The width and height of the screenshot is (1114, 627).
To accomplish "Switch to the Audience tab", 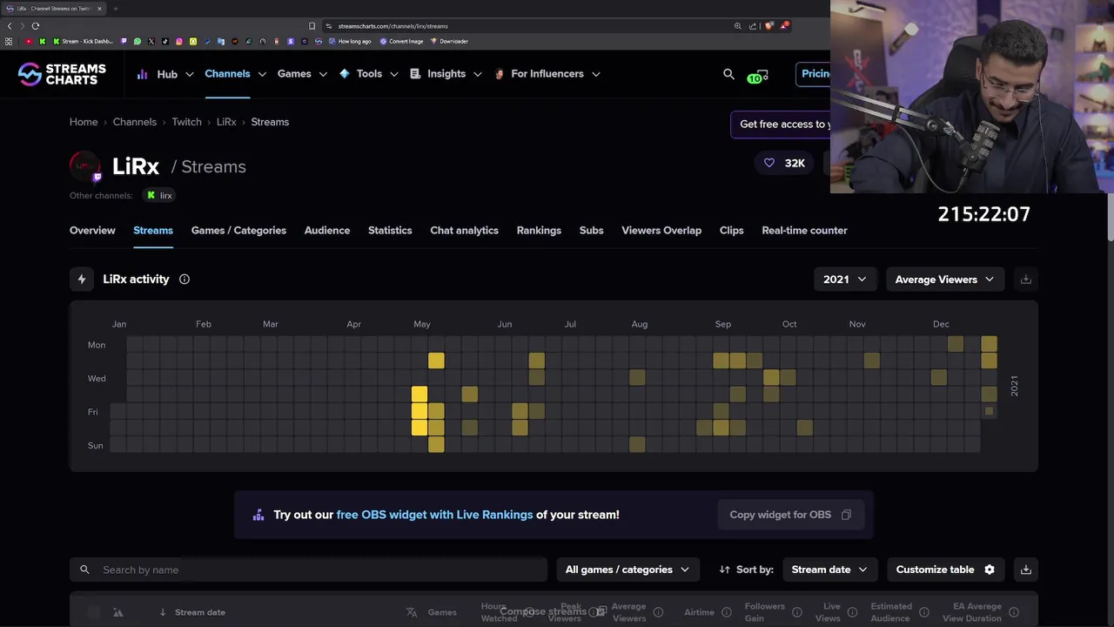I will (327, 231).
